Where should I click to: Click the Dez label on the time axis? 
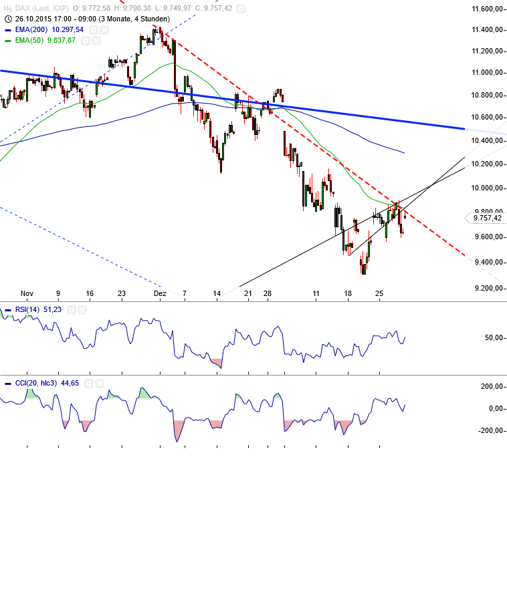coord(160,293)
